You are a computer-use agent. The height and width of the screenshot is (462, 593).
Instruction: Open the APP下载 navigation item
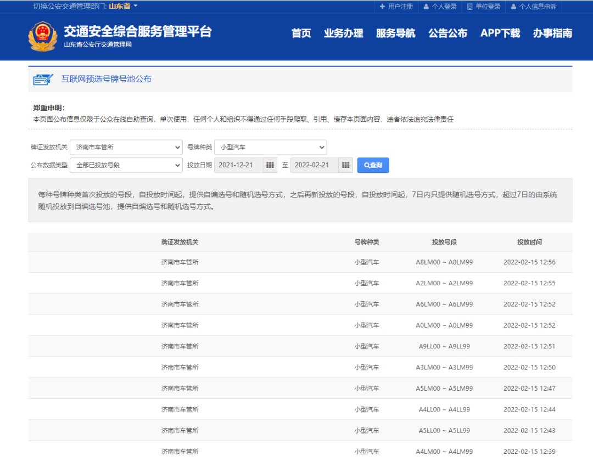(500, 33)
